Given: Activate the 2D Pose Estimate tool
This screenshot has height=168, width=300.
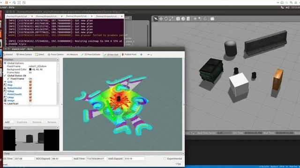Looking at the screenshot, I should [x=90, y=55].
